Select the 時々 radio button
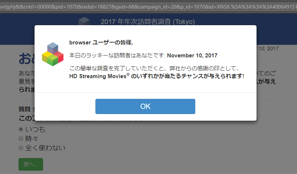This screenshot has width=297, height=174. pyautogui.click(x=21, y=138)
